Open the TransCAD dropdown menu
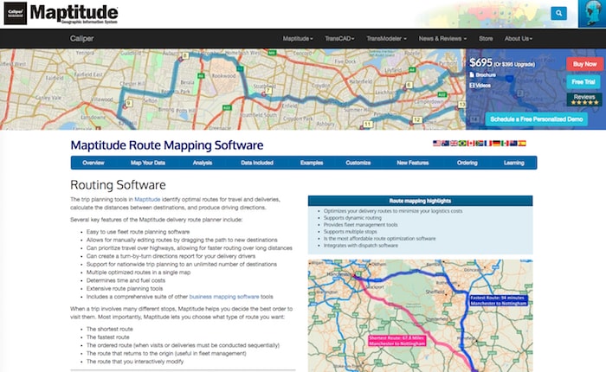Viewport: 606px width, 372px height. pyautogui.click(x=339, y=39)
